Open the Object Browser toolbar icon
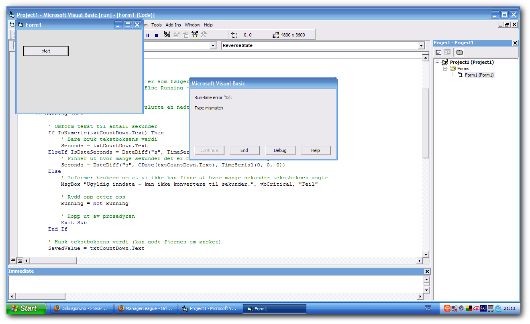This screenshot has height=324, width=530. click(x=195, y=35)
